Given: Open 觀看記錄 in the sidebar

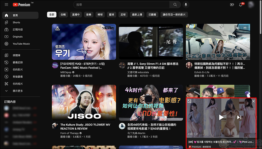Looking at the screenshot, I should [18, 62].
